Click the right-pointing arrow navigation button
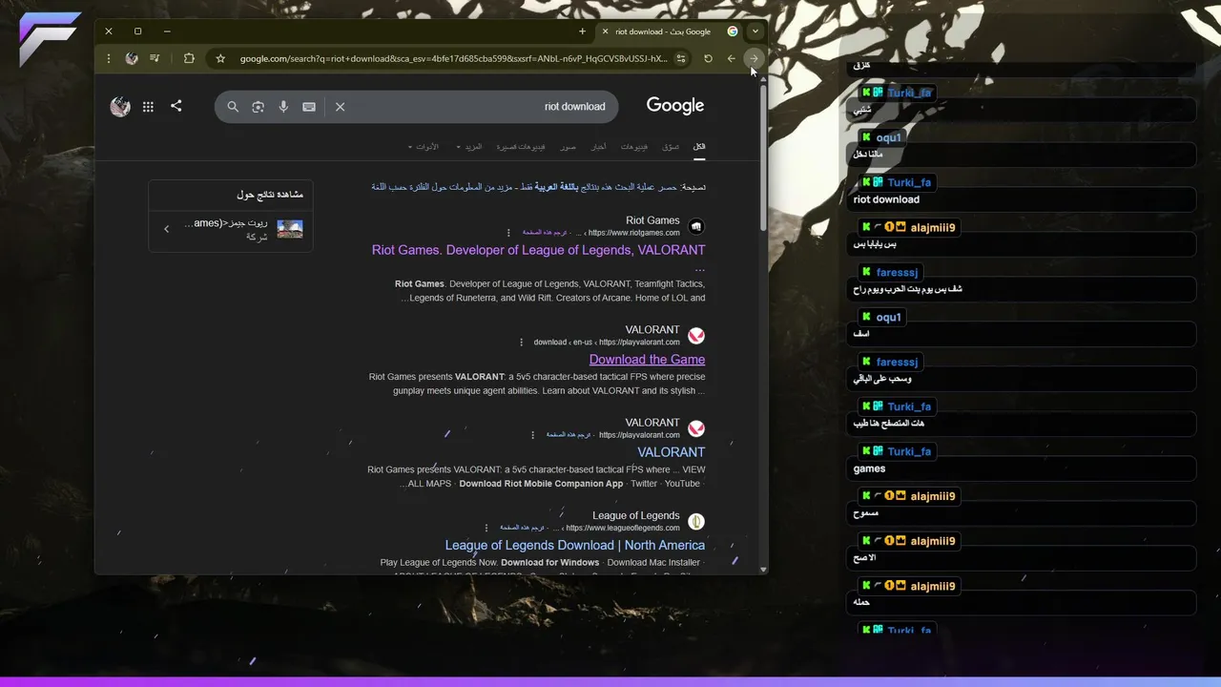The height and width of the screenshot is (687, 1221). (754, 58)
